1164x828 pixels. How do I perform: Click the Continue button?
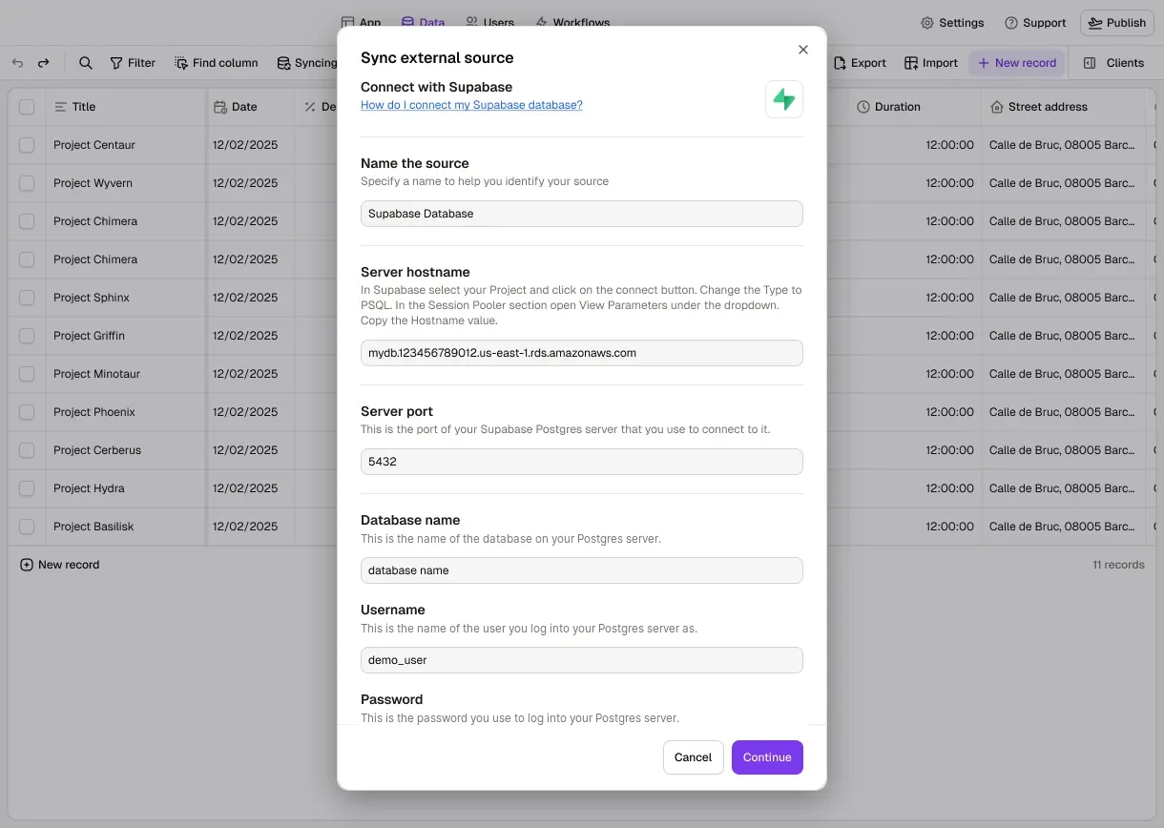pos(767,757)
